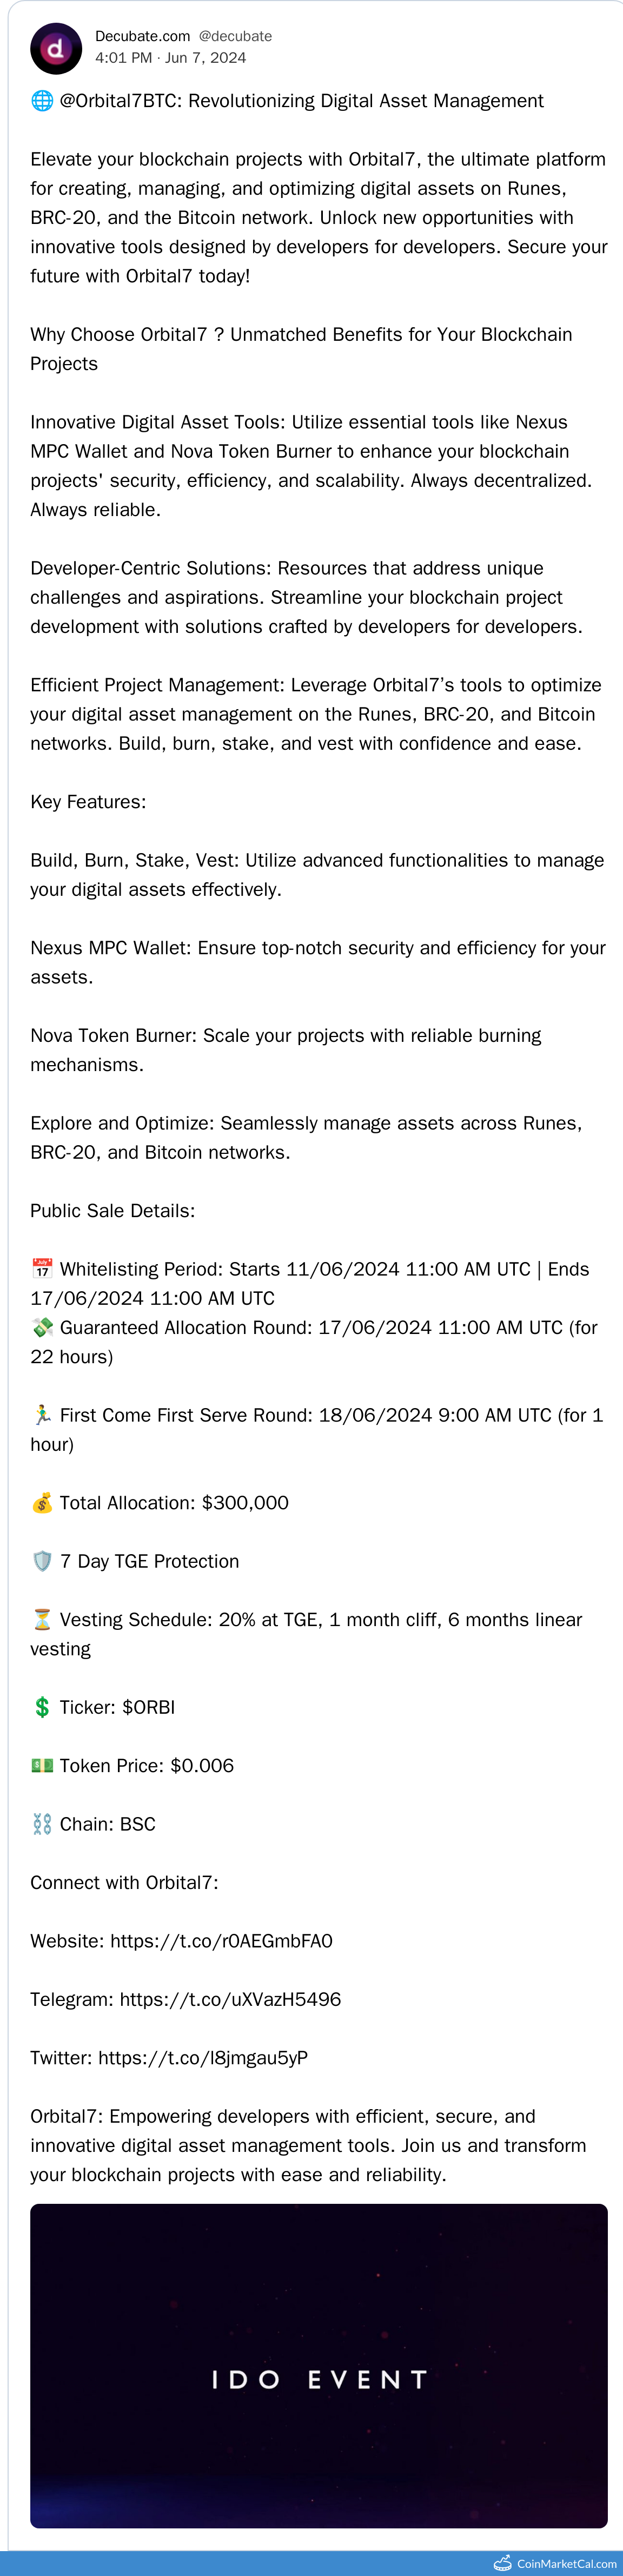
Task: Click the globe emoji before @Orbital7BTC
Action: (42, 101)
